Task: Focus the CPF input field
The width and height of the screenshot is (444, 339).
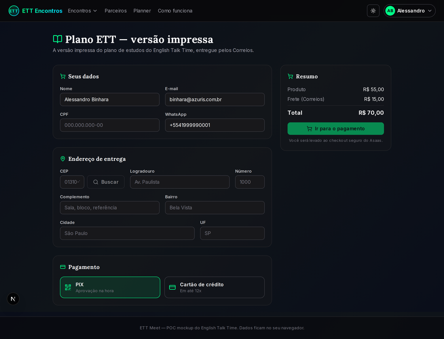Action: tap(110, 125)
